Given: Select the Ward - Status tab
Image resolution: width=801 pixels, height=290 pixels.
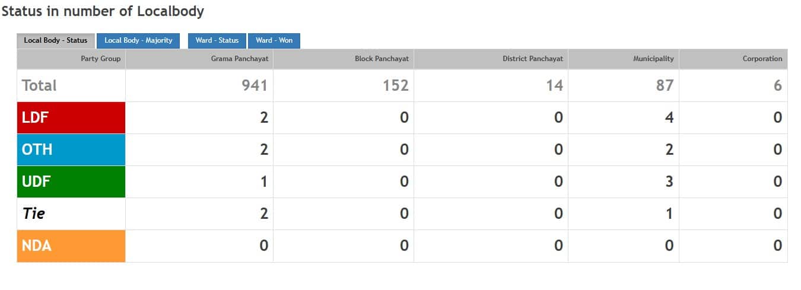Looking at the screenshot, I should [x=217, y=40].
